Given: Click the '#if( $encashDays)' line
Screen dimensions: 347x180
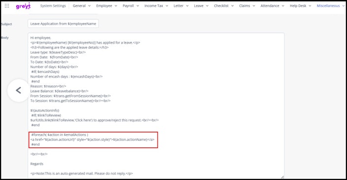Looking at the screenshot, I should tap(45, 72).
